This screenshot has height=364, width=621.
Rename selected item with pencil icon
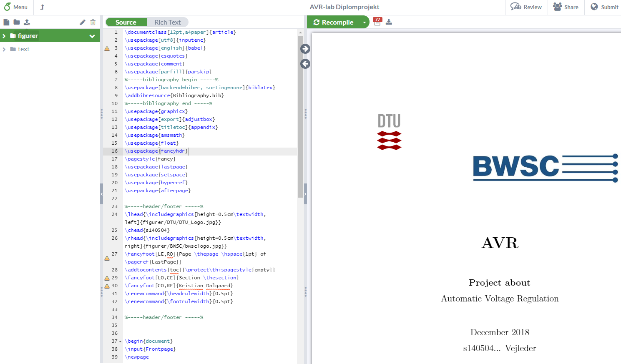click(83, 23)
